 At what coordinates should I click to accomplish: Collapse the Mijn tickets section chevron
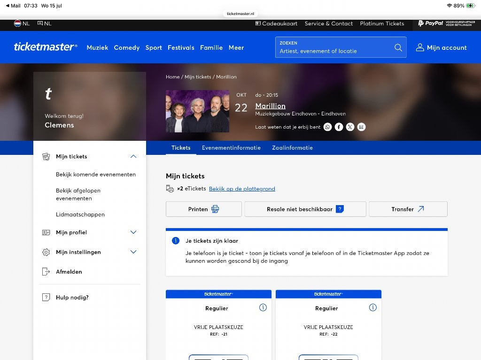point(133,156)
